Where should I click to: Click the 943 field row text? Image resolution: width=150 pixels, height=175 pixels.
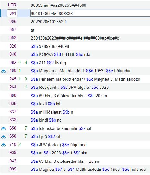(66, 161)
